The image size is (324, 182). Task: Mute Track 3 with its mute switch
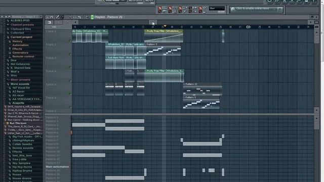70,67
